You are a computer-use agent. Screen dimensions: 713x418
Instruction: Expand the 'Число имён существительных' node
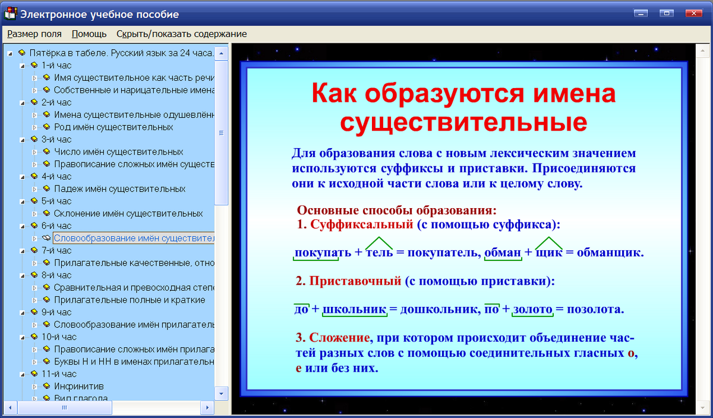point(33,152)
